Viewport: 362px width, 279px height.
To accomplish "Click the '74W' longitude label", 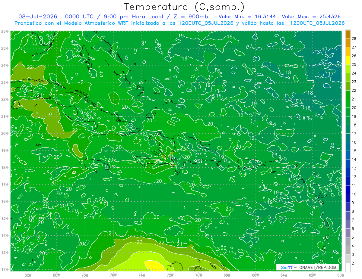I will pos(142,275).
